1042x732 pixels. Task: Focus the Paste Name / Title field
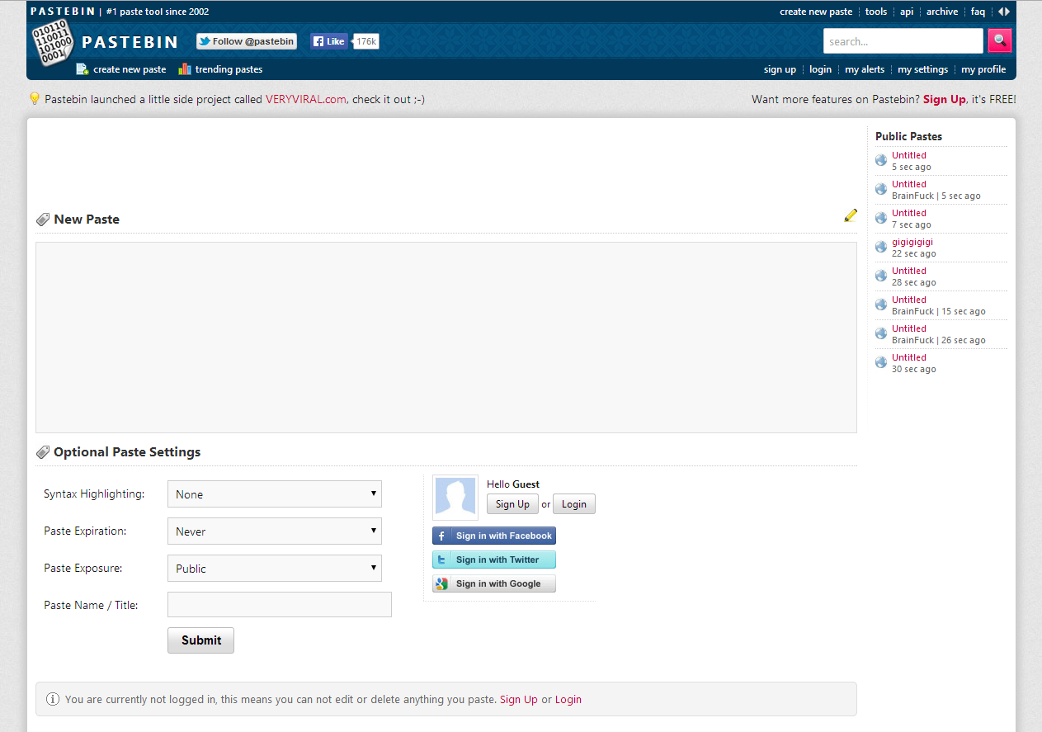279,605
